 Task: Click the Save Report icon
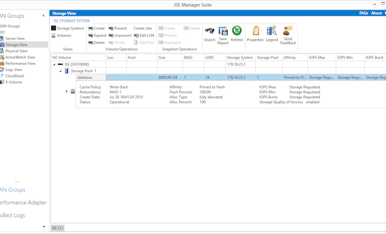223,36
